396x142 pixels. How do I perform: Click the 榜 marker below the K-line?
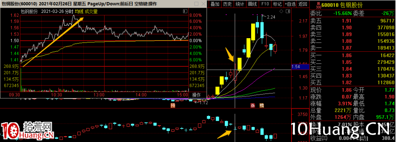262,106
